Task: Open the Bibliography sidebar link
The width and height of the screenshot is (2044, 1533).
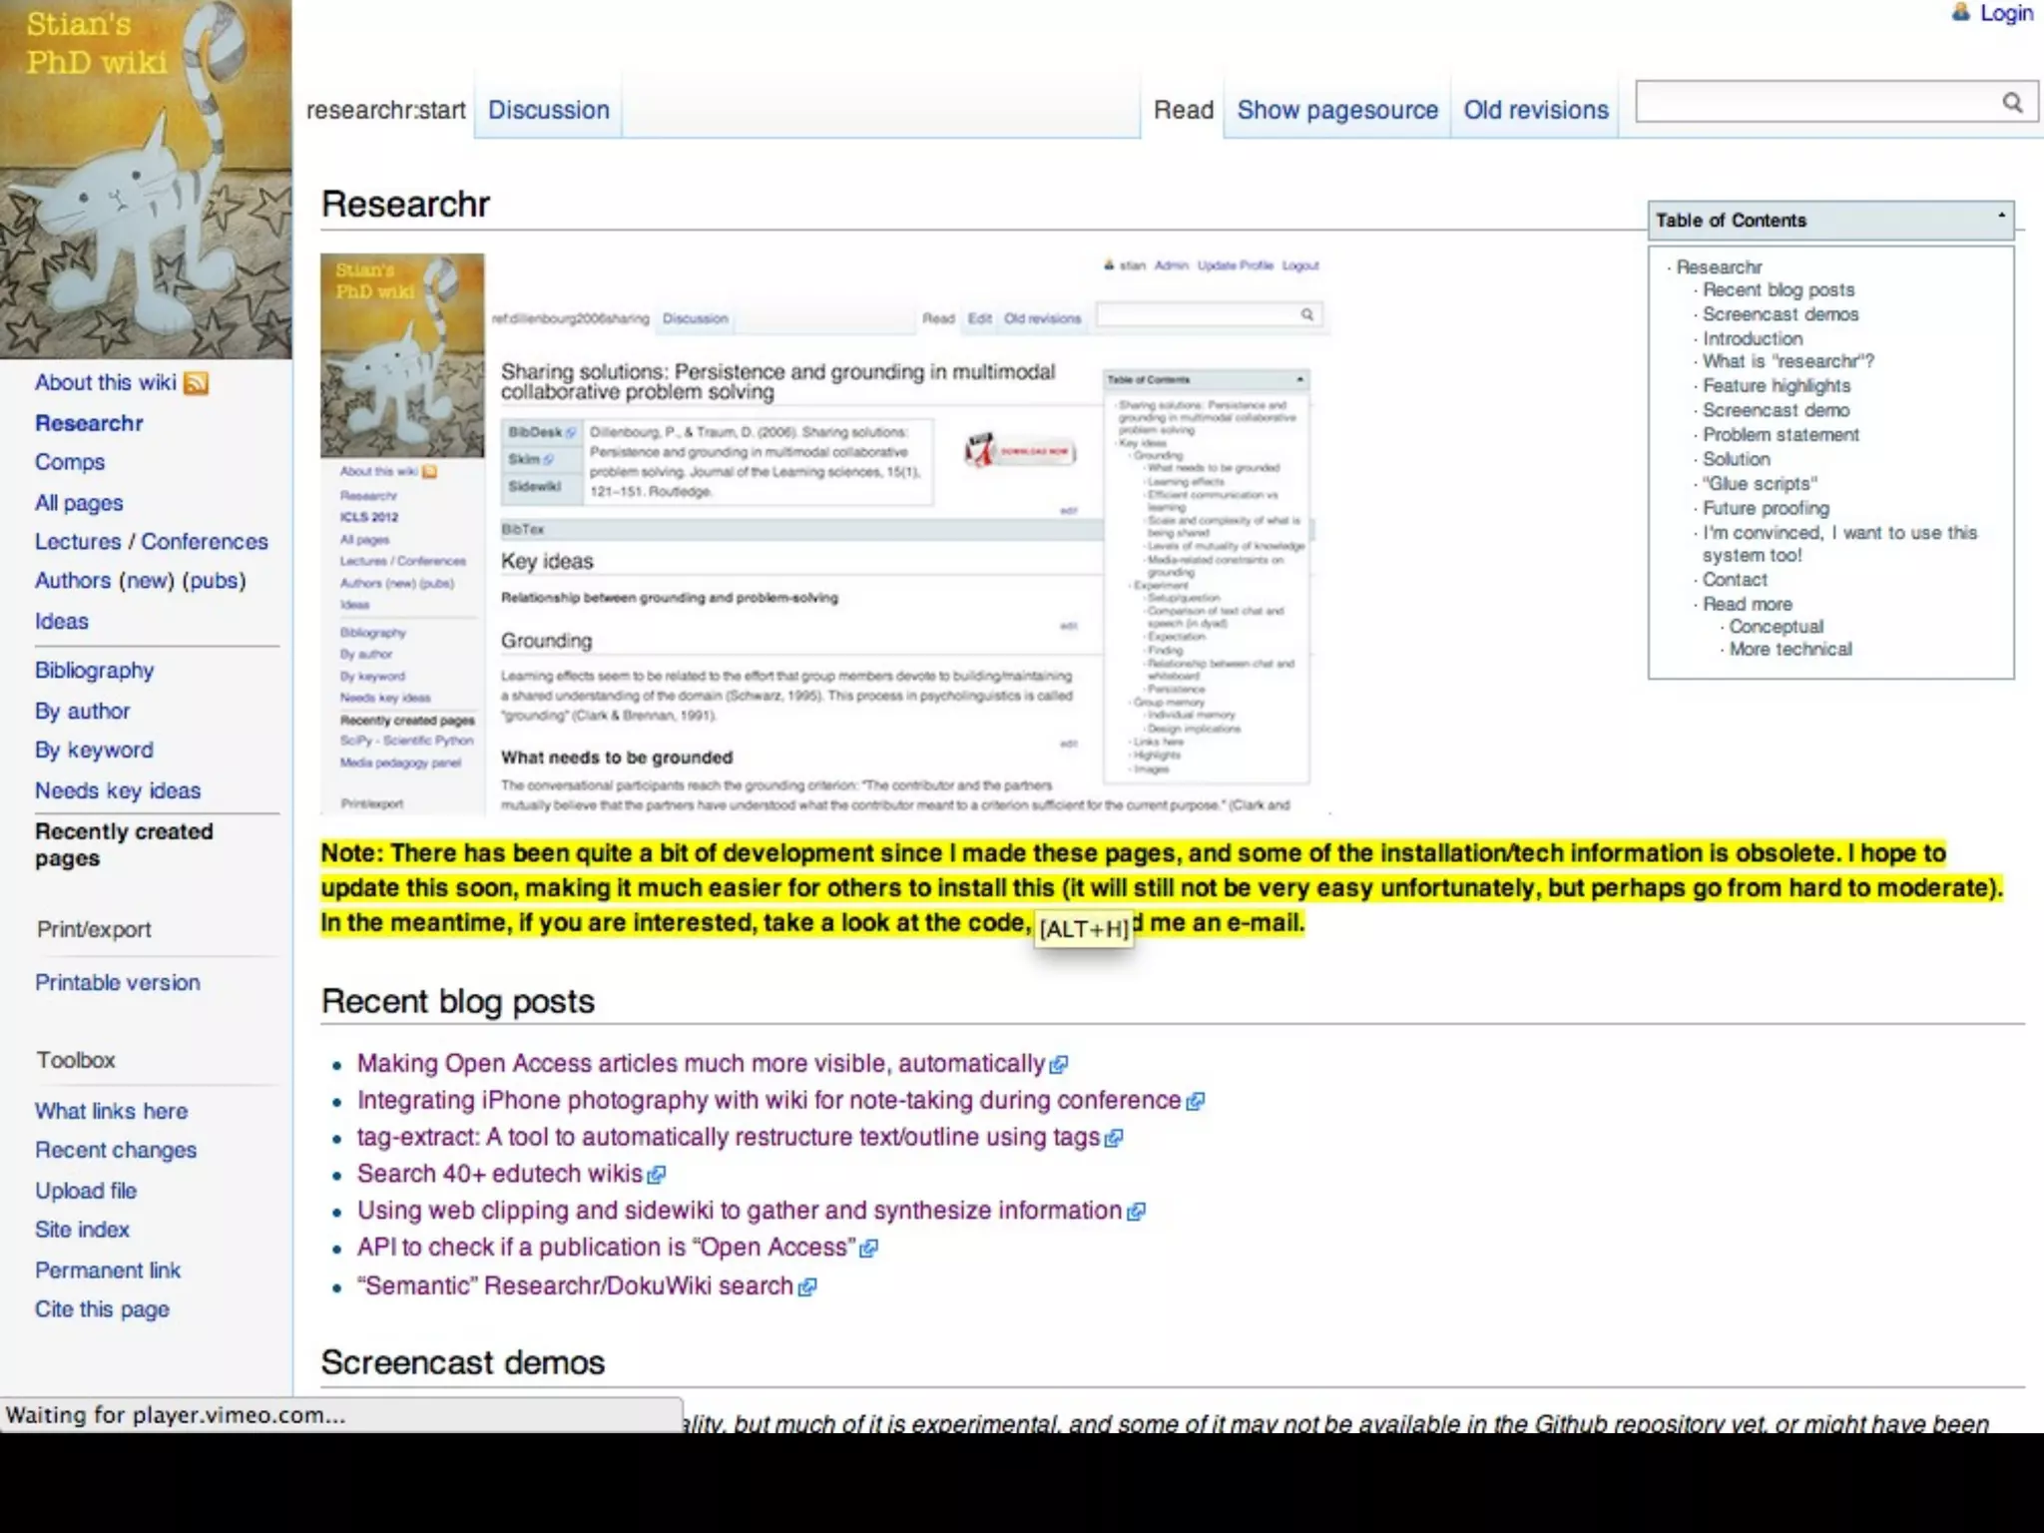Action: [x=94, y=671]
